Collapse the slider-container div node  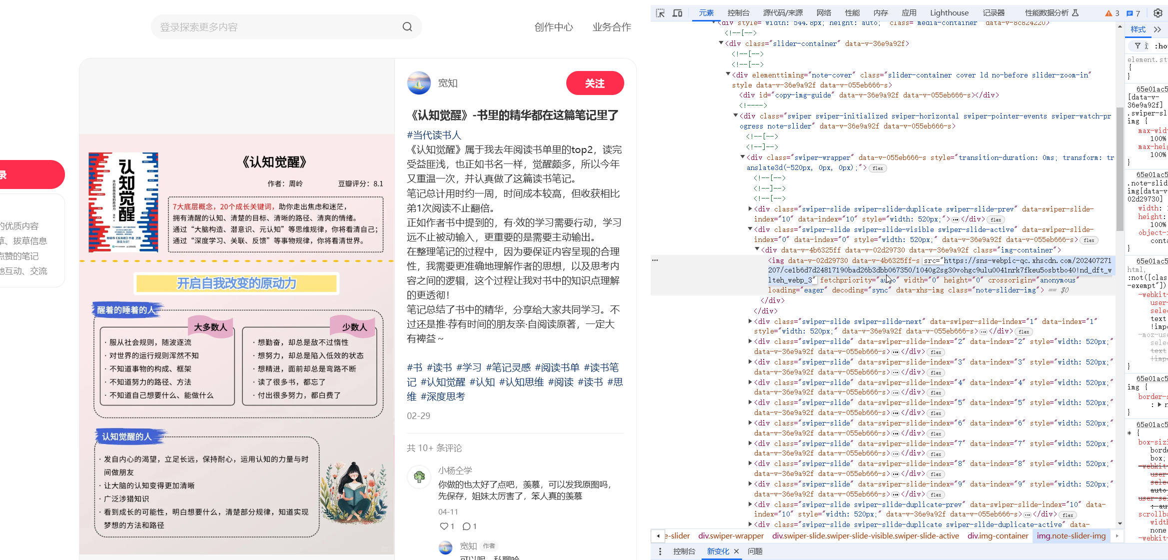coord(721,43)
